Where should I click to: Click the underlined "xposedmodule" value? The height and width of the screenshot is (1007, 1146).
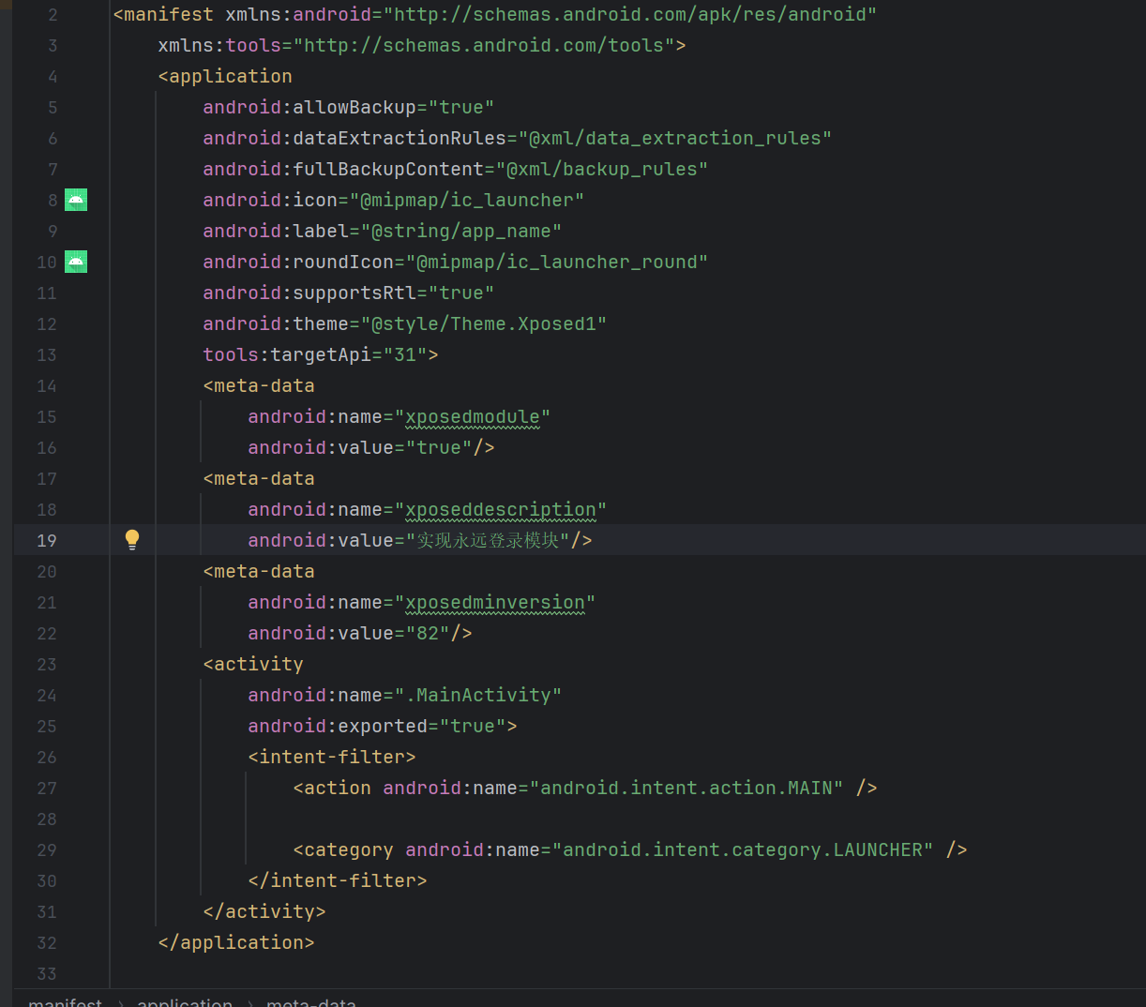[x=473, y=417]
